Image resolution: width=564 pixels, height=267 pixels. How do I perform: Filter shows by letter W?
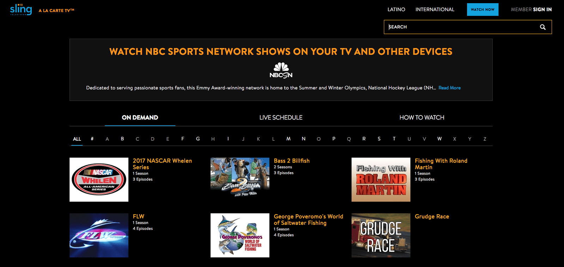(x=439, y=139)
